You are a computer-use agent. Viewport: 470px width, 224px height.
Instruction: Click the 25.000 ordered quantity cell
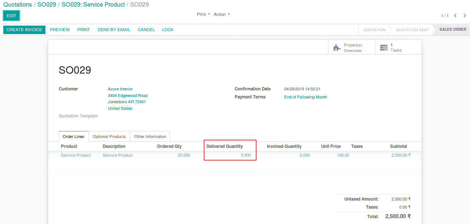(x=184, y=155)
